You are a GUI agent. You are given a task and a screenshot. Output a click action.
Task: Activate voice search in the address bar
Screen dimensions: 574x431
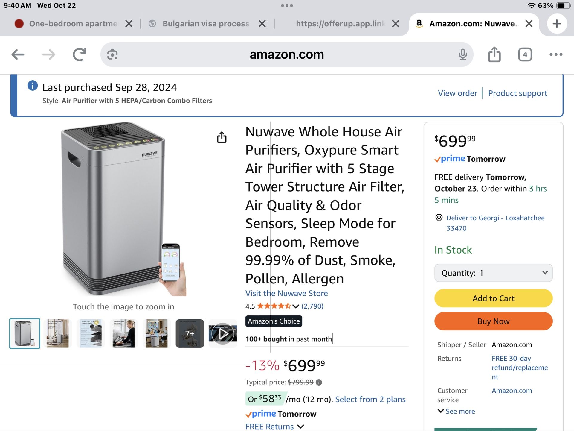(463, 54)
